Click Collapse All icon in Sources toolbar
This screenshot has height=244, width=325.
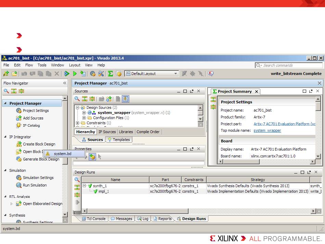click(84, 99)
